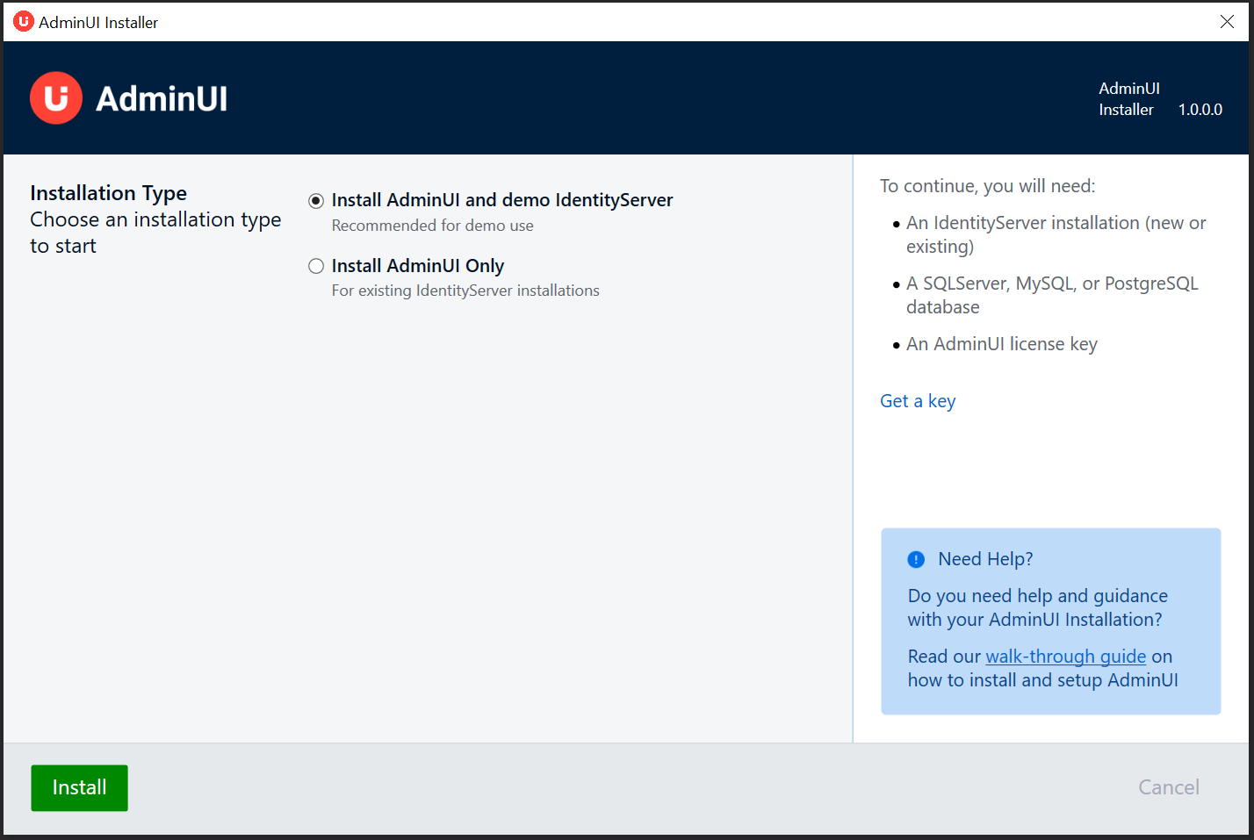Screen dimensions: 1254x840
Task: Click the 'Installation Type' heading
Action: 109,193
